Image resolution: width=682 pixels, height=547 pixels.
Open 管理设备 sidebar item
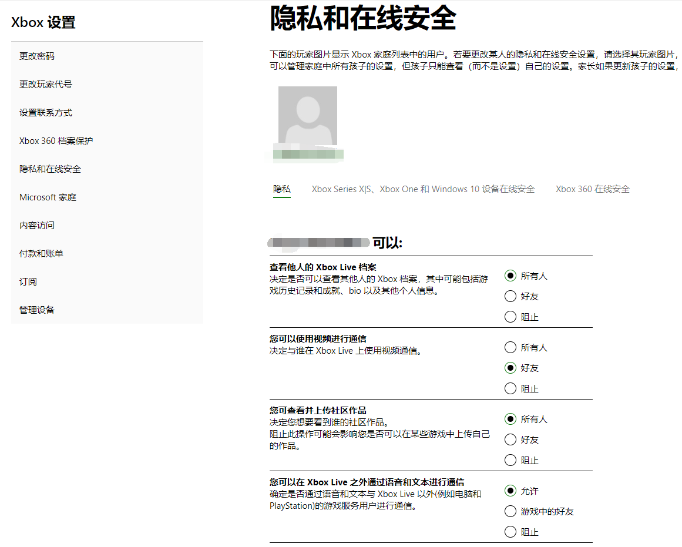(x=37, y=310)
